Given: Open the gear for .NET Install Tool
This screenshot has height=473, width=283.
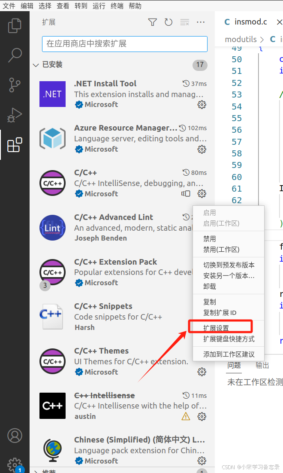Looking at the screenshot, I should pyautogui.click(x=202, y=105).
